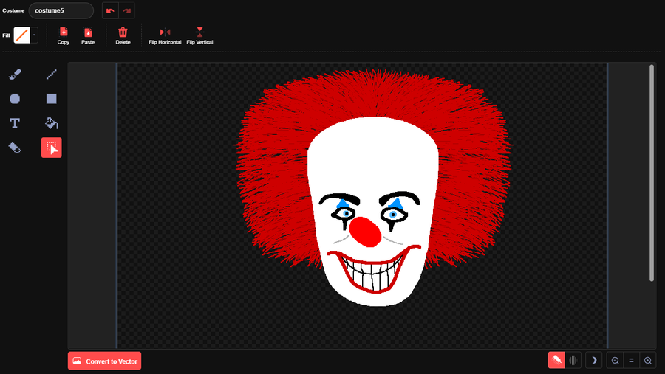Copy the selection with Copy icon
665x374 pixels.
tap(64, 35)
